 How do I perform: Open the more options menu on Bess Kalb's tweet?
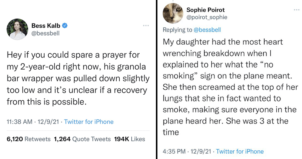[146, 26]
